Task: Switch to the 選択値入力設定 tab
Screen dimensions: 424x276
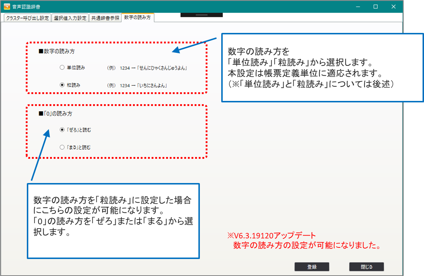Action: point(70,18)
